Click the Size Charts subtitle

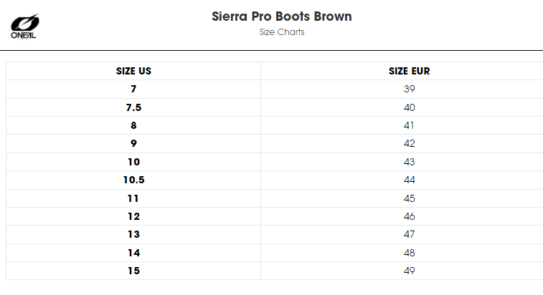pyautogui.click(x=282, y=32)
